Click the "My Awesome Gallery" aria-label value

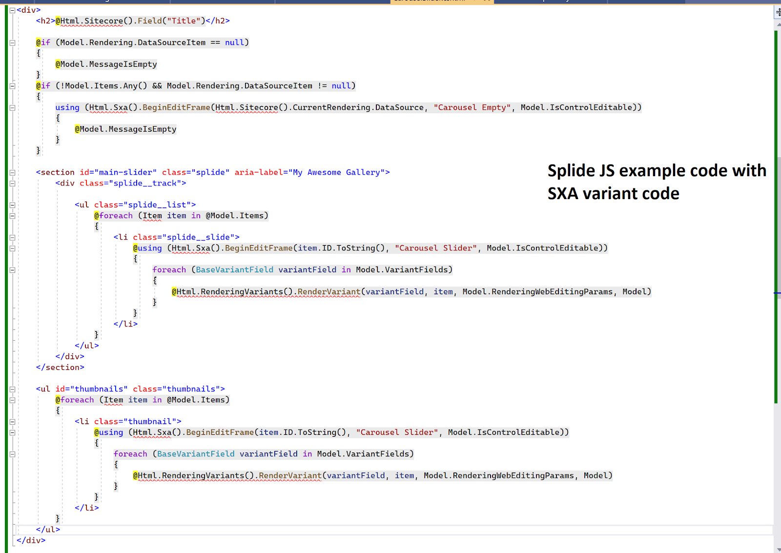336,172
